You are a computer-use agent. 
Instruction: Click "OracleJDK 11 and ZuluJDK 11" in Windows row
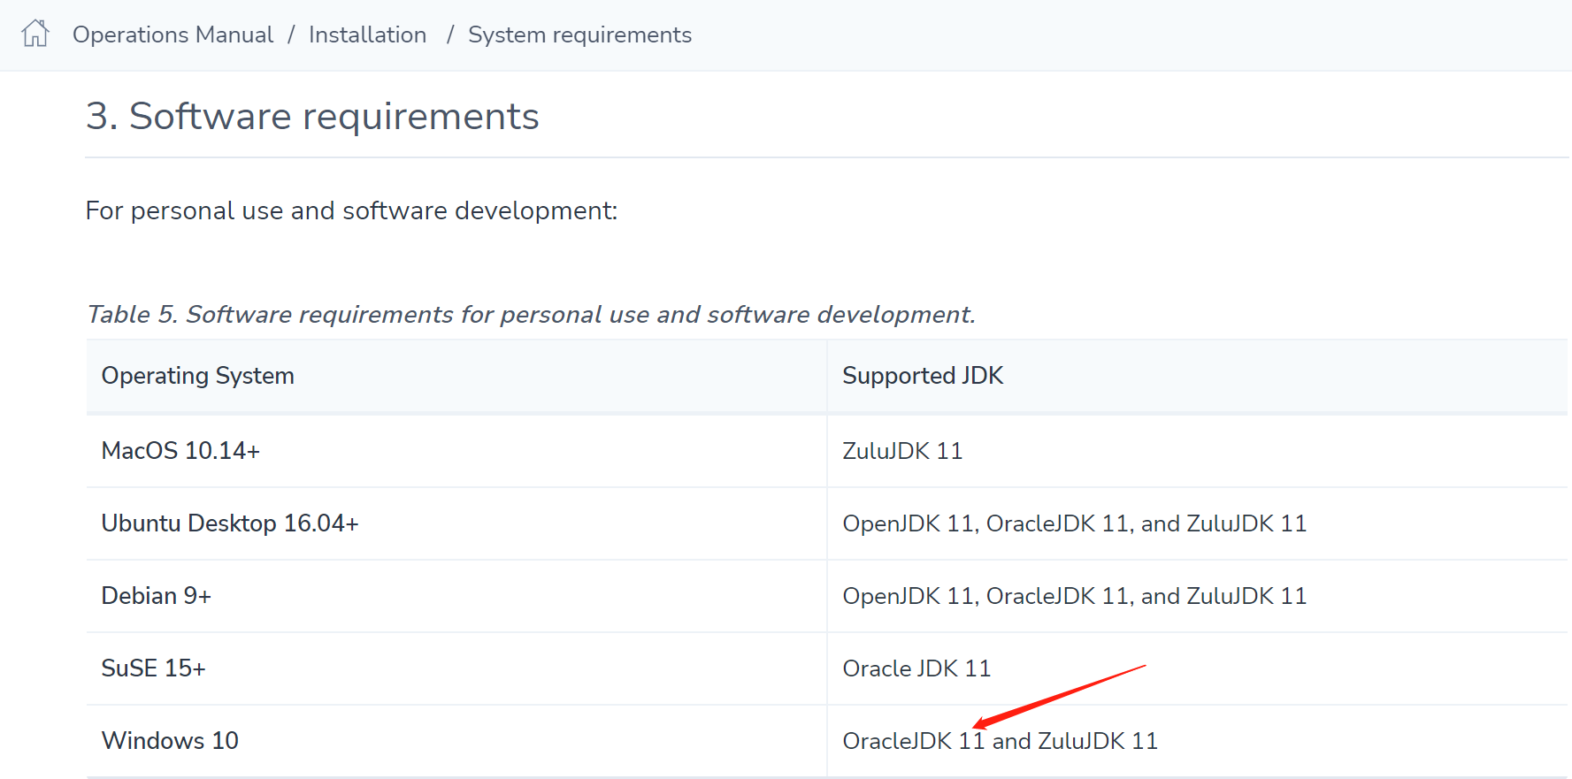1000,741
